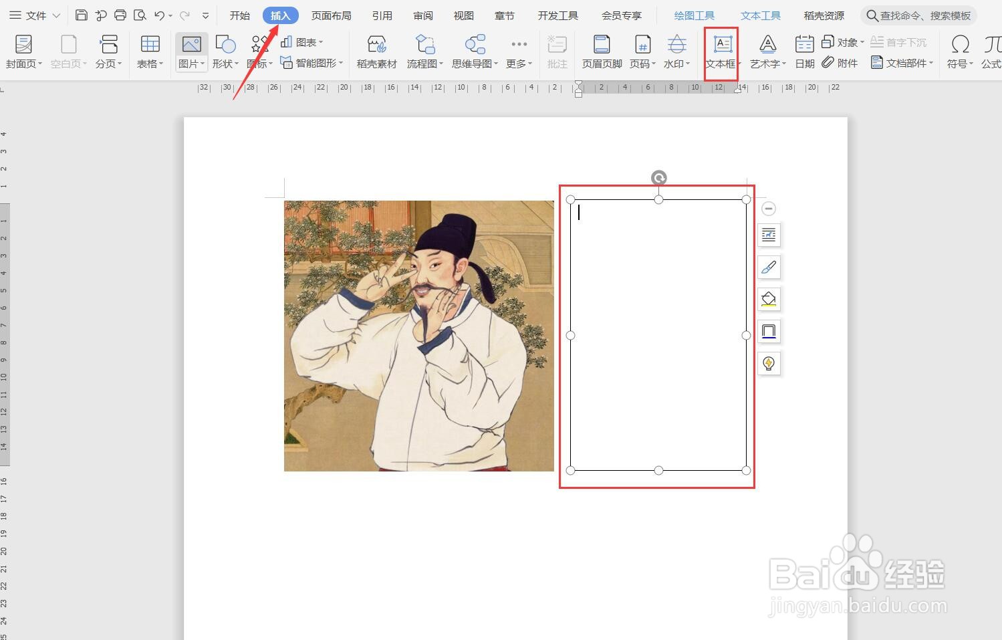Click the 公式 formula pi icon
This screenshot has width=1002, height=640.
pos(992,45)
